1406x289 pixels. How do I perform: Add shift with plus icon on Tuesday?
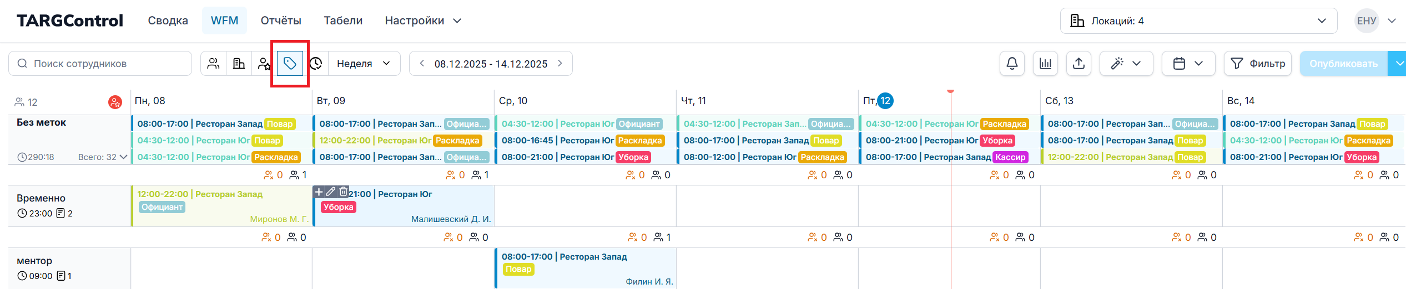click(319, 192)
